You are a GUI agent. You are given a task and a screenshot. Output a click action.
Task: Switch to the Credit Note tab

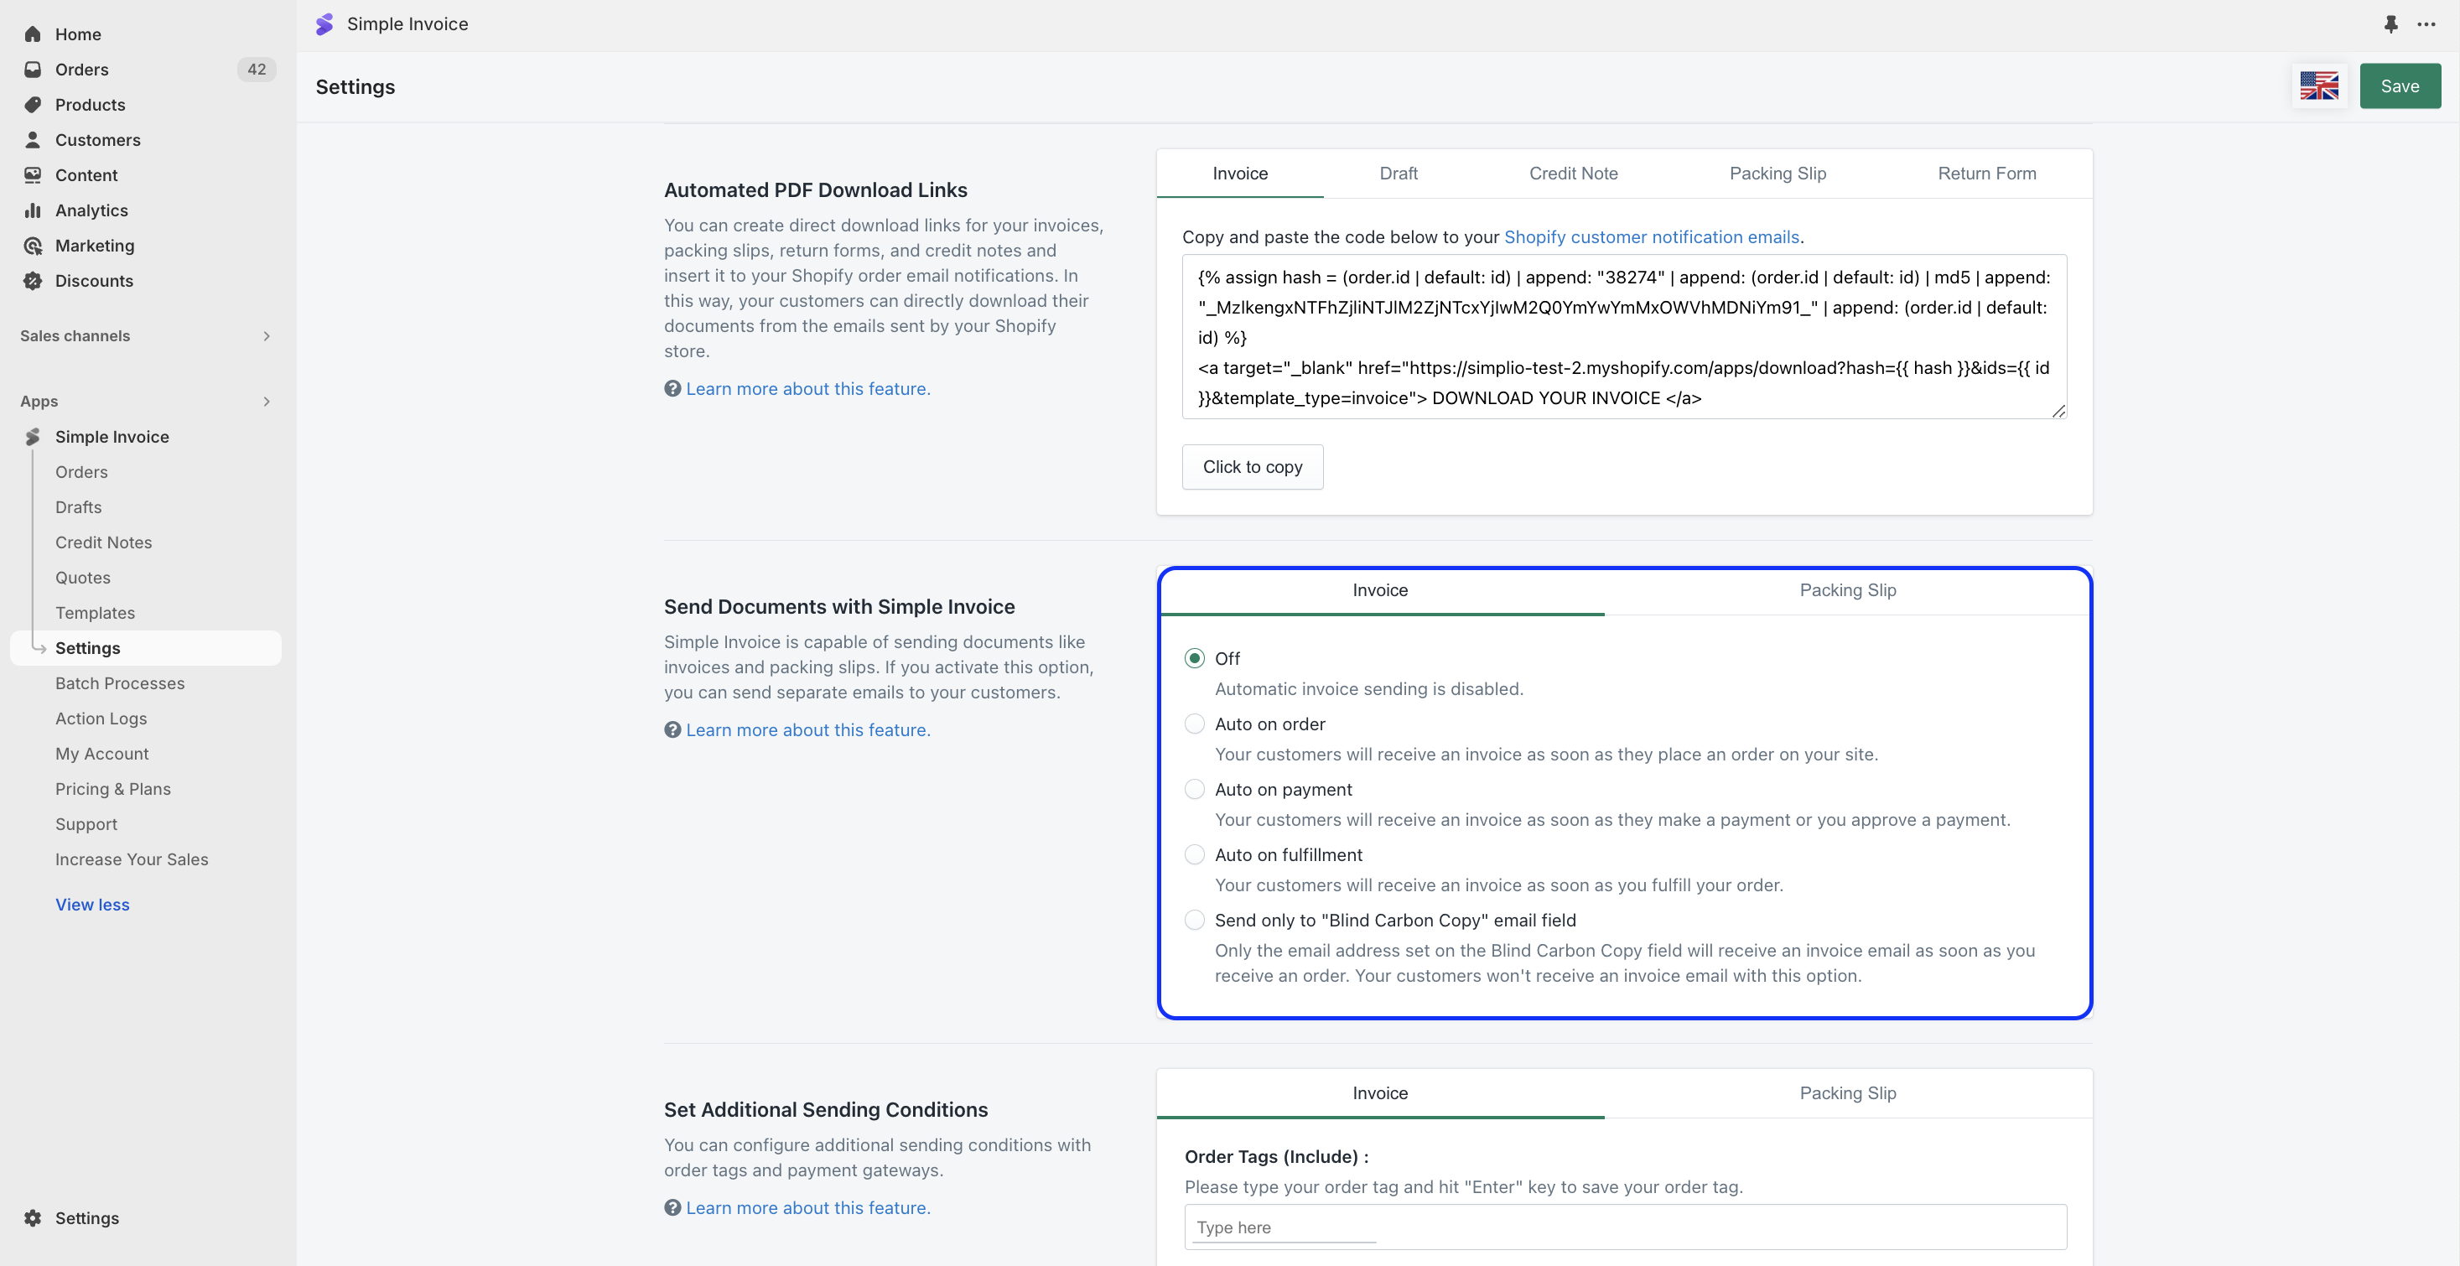[1573, 174]
